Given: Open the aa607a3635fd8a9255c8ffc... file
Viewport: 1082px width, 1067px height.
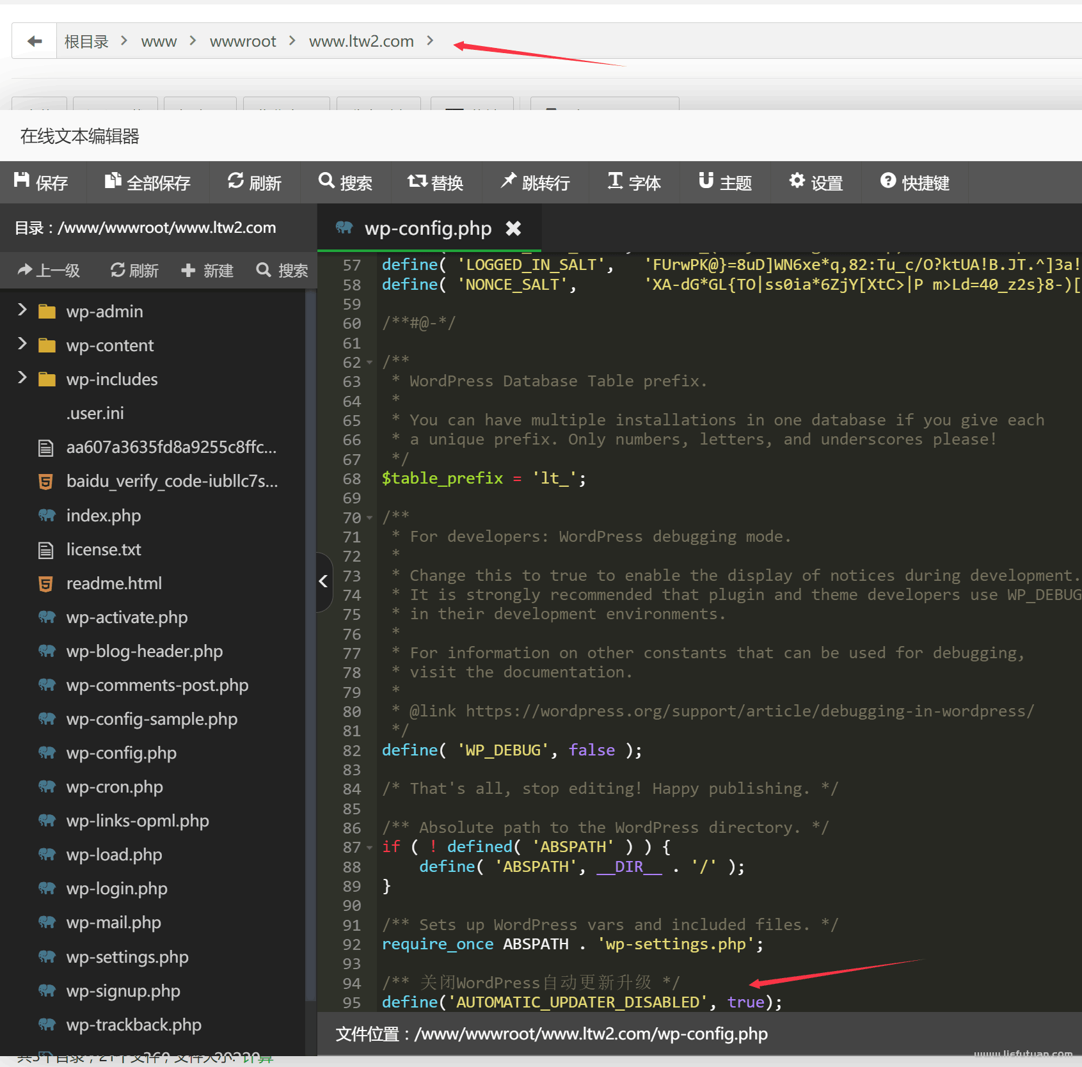Looking at the screenshot, I should click(x=171, y=447).
